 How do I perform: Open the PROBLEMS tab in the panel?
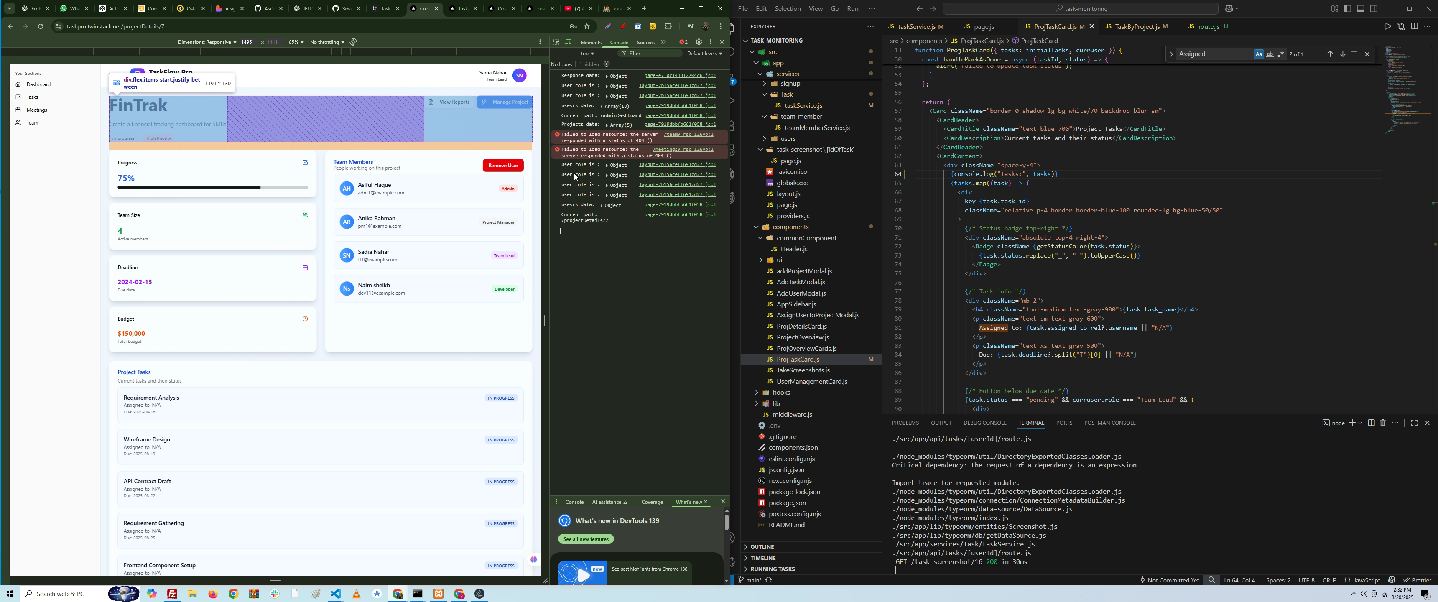pos(905,423)
